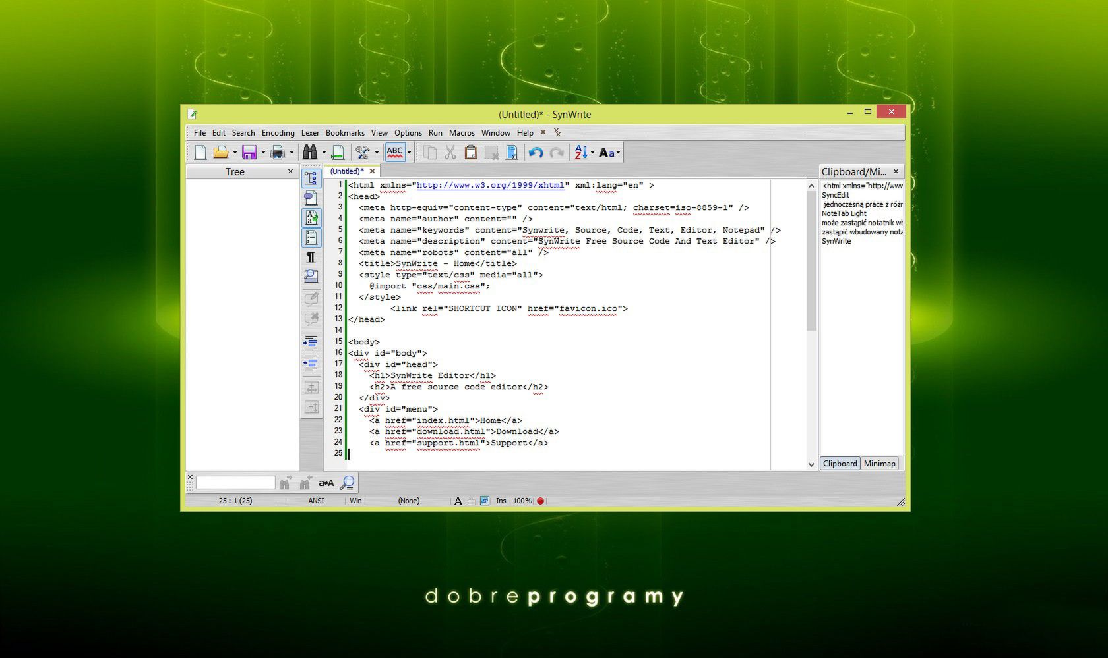The height and width of the screenshot is (658, 1108).
Task: Expand the Find binoculars dropdown arrow
Action: coord(323,153)
